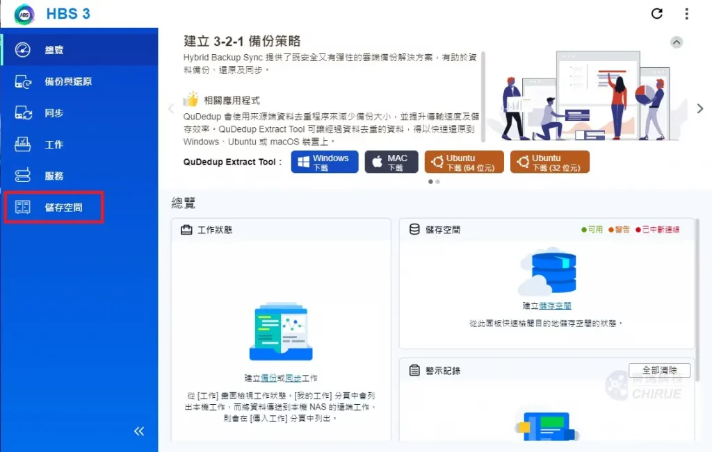Download the Ubuntu 32-bit extract tool
This screenshot has width=712, height=452.
(x=550, y=162)
